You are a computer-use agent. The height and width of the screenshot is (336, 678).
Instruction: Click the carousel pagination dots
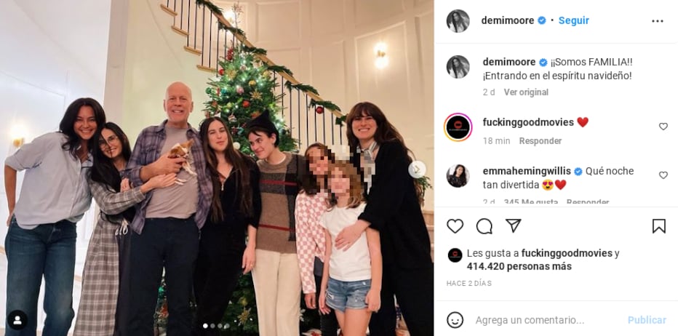pos(216,326)
